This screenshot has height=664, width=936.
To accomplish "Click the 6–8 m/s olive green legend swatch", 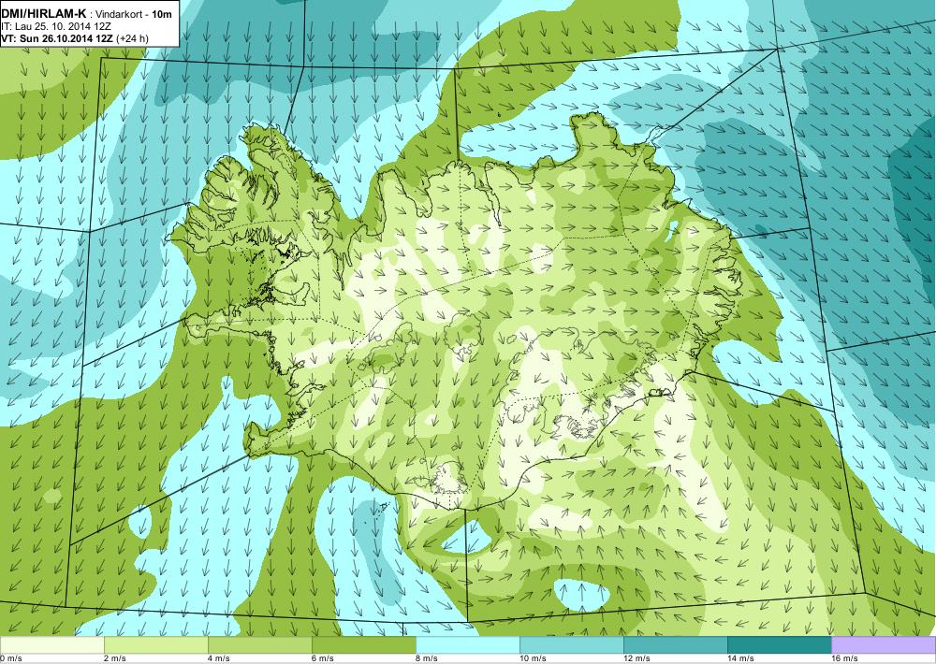I will pos(364,645).
